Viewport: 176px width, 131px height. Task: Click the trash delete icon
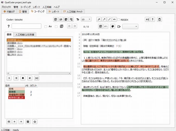159,19
